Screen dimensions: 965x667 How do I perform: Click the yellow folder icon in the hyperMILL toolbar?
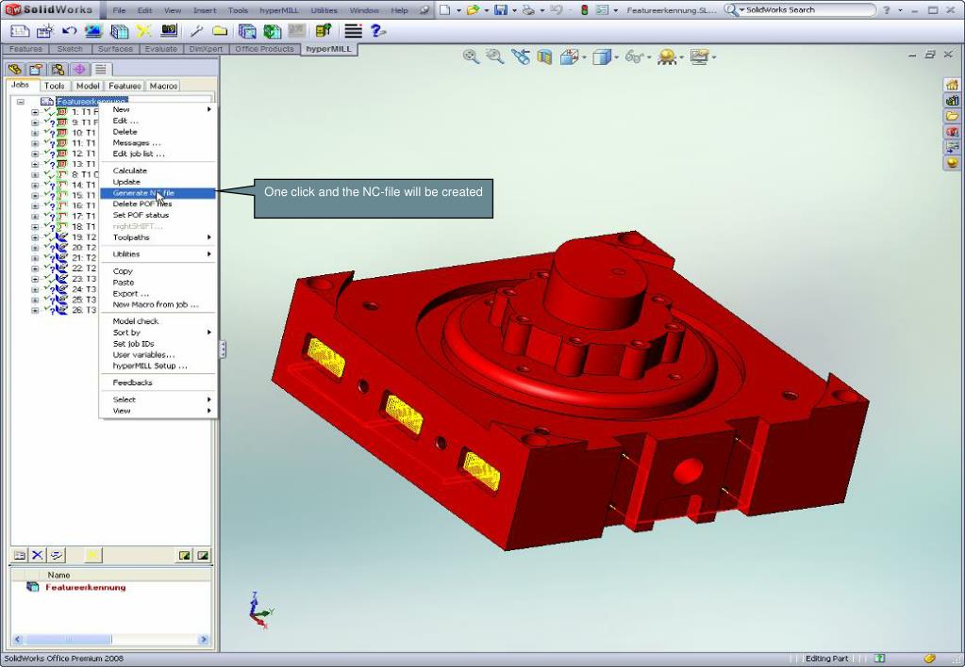[220, 31]
